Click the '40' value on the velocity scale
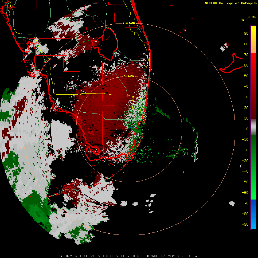This screenshot has height=258, width=258. [x=246, y=86]
